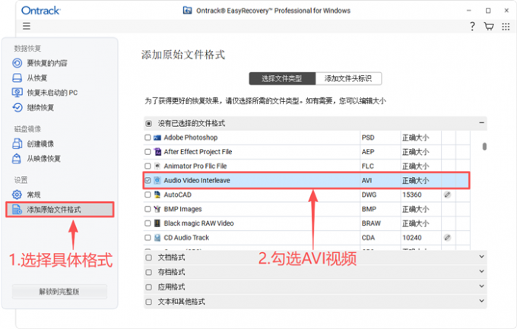Screen dimensions: 517x329
Task: Open 要恢复的内容 in the sidebar
Action: click(47, 63)
